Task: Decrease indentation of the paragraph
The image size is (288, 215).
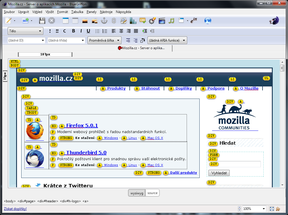Action: (152, 31)
